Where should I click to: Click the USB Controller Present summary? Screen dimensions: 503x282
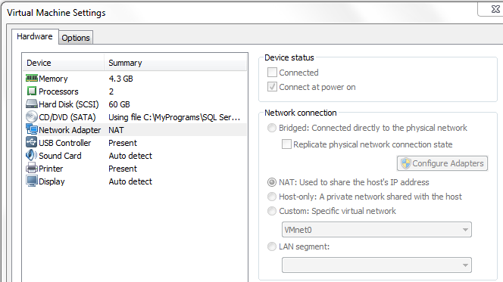tap(123, 143)
